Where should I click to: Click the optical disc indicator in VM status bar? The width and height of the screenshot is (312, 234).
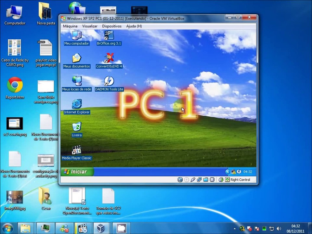[x=187, y=180]
